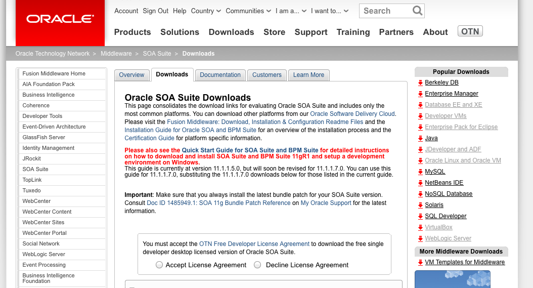Open GlassFish Server in sidebar
This screenshot has height=288, width=533.
point(62,137)
